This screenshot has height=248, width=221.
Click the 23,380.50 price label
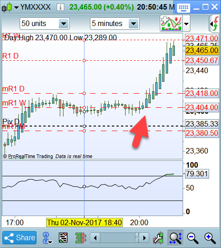[202, 133]
